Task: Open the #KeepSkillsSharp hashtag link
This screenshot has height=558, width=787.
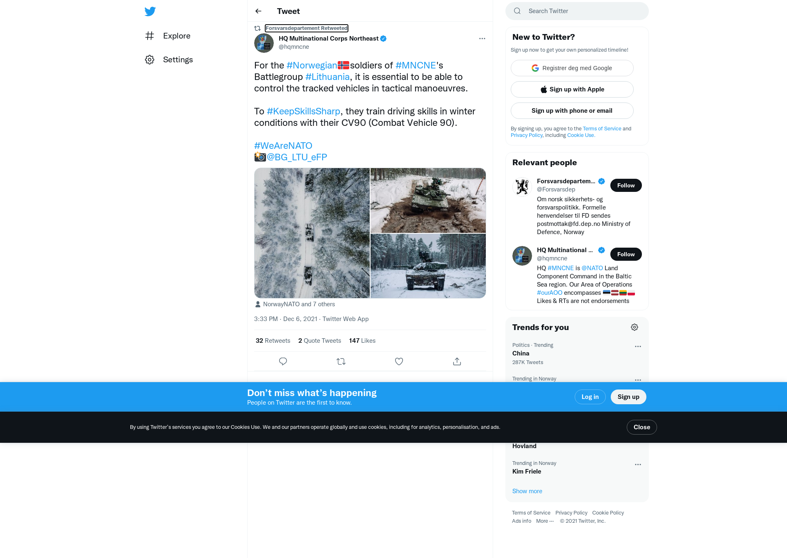Action: (303, 111)
